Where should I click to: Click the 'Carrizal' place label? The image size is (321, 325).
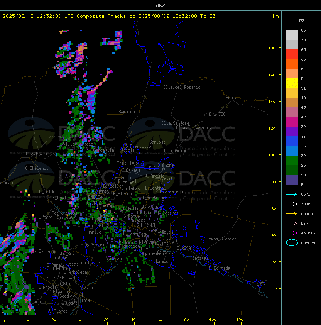coord(115,259)
